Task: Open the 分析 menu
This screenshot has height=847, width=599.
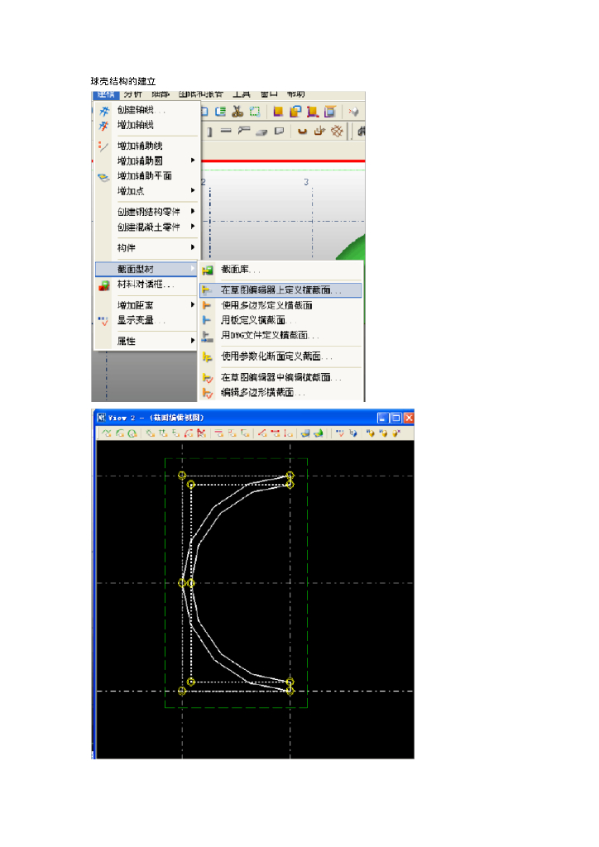Action: point(133,94)
